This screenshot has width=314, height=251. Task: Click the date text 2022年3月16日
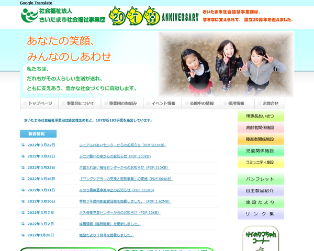(x=41, y=179)
